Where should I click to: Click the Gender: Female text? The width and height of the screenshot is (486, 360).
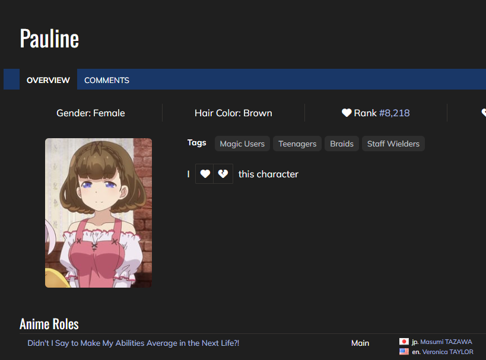click(91, 113)
